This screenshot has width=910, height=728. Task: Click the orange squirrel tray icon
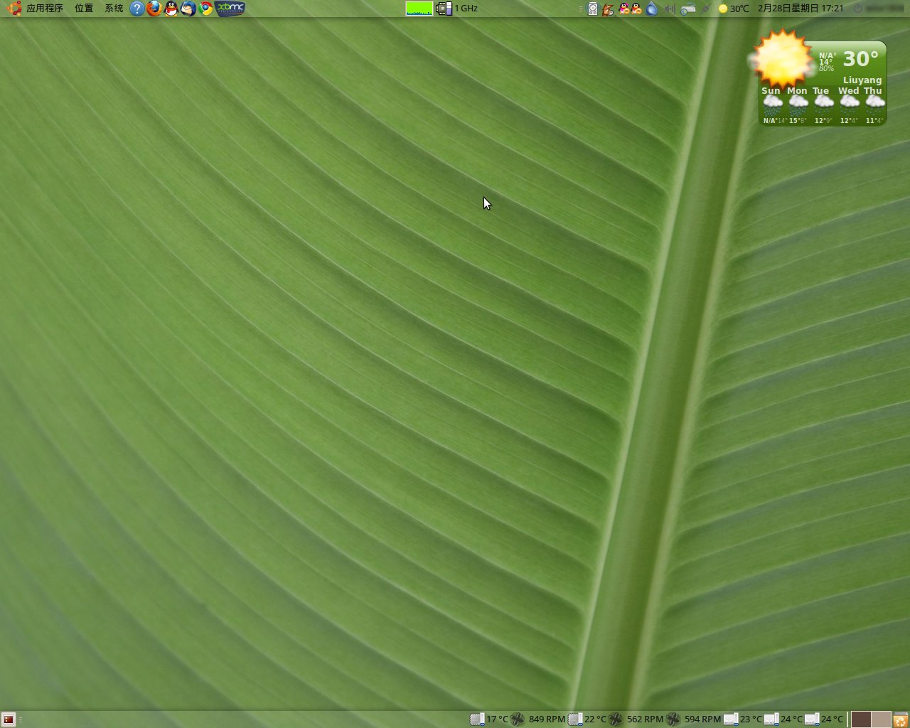click(x=608, y=9)
